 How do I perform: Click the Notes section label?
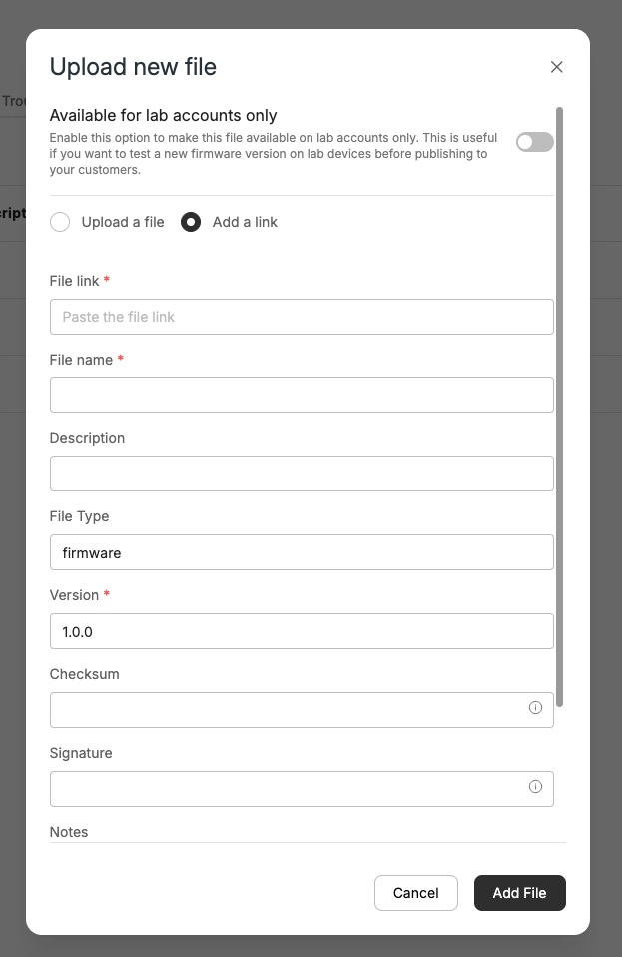(68, 832)
